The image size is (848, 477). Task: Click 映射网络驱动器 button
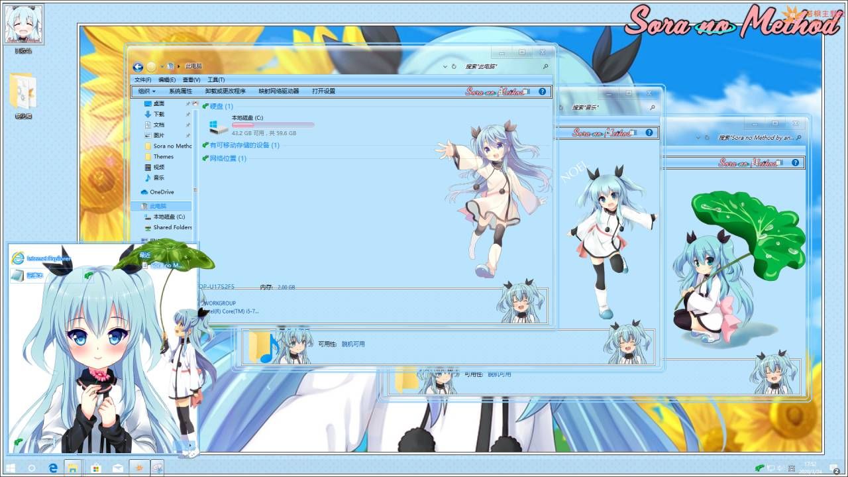tap(279, 91)
